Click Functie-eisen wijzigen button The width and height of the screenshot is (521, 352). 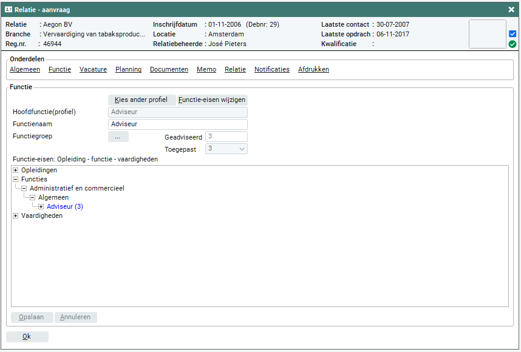click(x=213, y=100)
